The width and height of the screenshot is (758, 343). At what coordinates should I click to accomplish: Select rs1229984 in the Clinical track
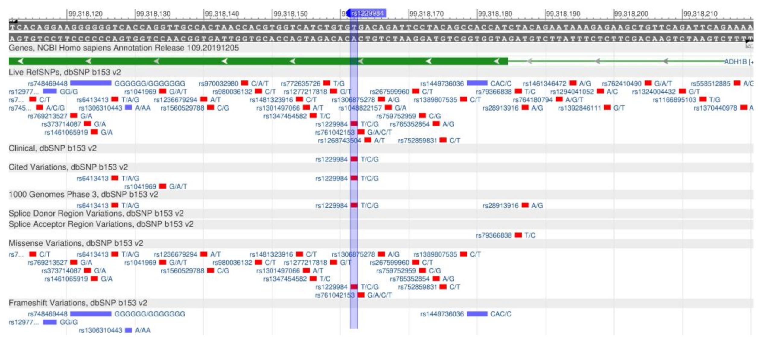[347, 160]
